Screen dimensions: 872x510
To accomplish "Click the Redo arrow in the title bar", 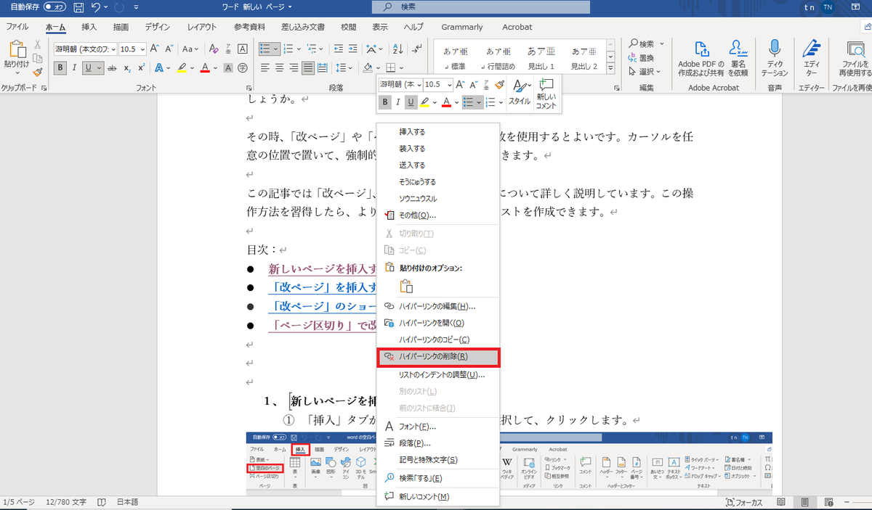I will pyautogui.click(x=120, y=7).
